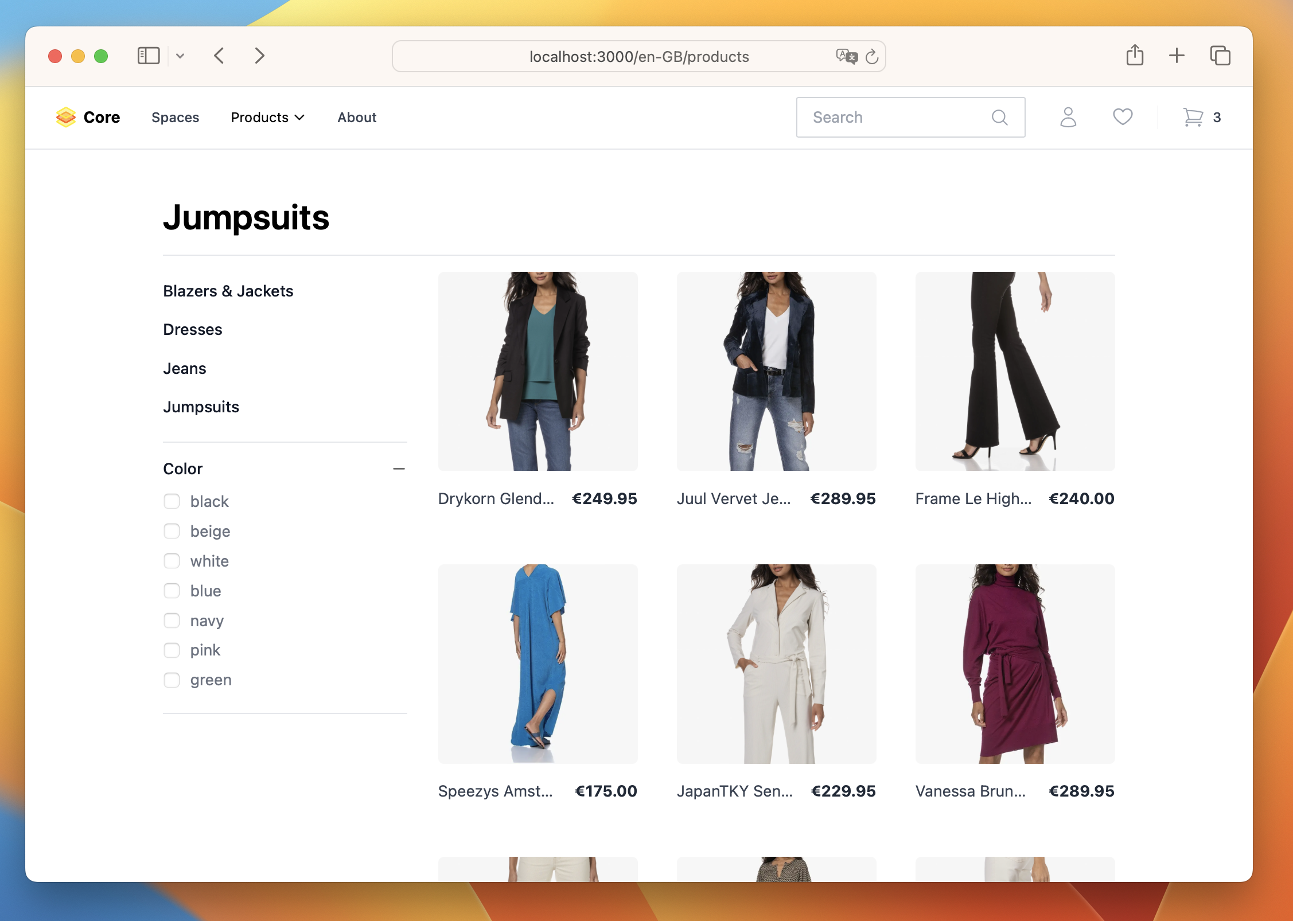This screenshot has width=1293, height=921.
Task: Check the black color filter
Action: click(172, 501)
